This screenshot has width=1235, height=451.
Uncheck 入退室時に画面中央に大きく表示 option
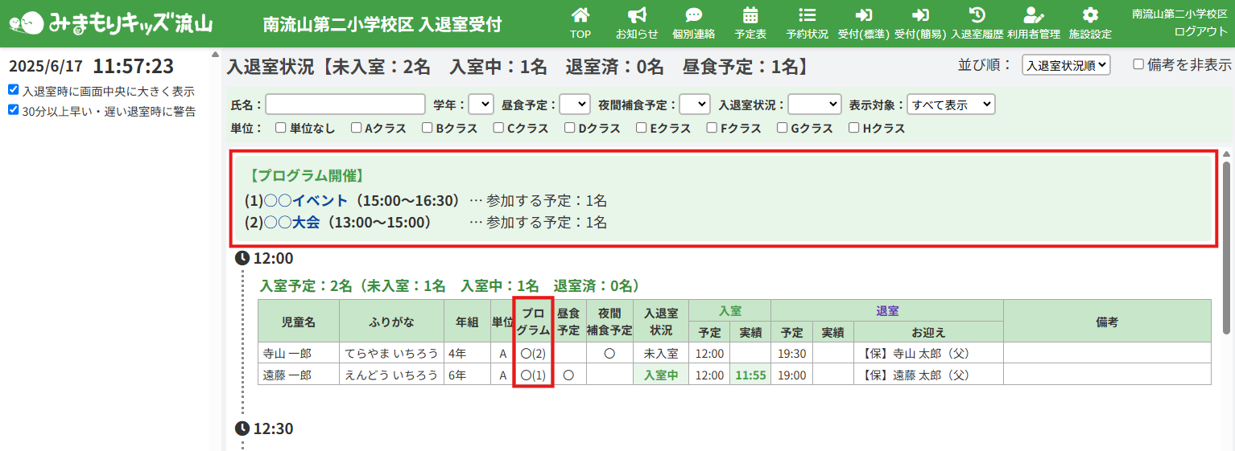pyautogui.click(x=14, y=90)
